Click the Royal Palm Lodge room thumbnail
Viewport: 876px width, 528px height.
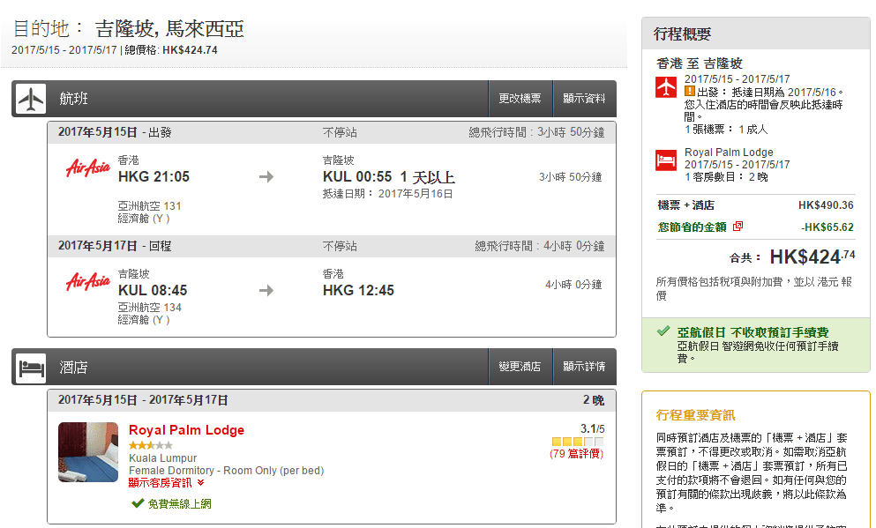87,452
